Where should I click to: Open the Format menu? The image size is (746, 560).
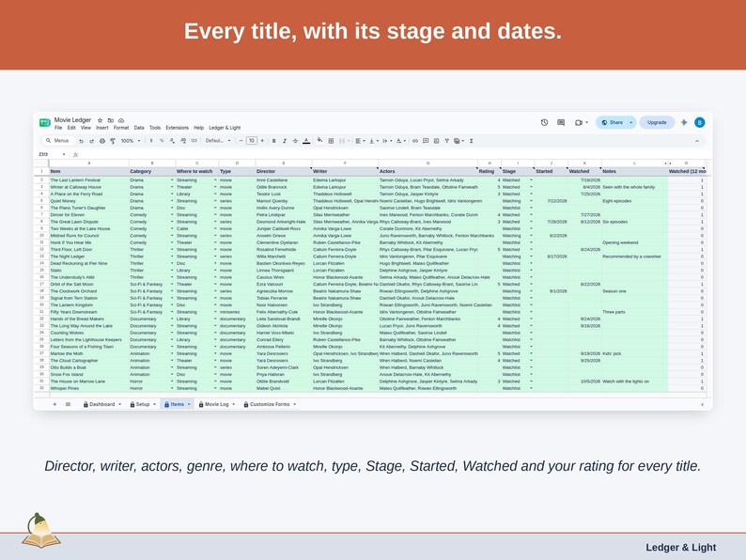tap(121, 128)
